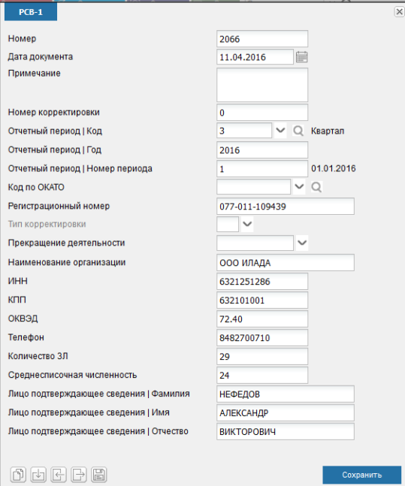The width and height of the screenshot is (405, 486).
Task: Open the Тип корректировки dropdown arrow
Action: (247, 224)
